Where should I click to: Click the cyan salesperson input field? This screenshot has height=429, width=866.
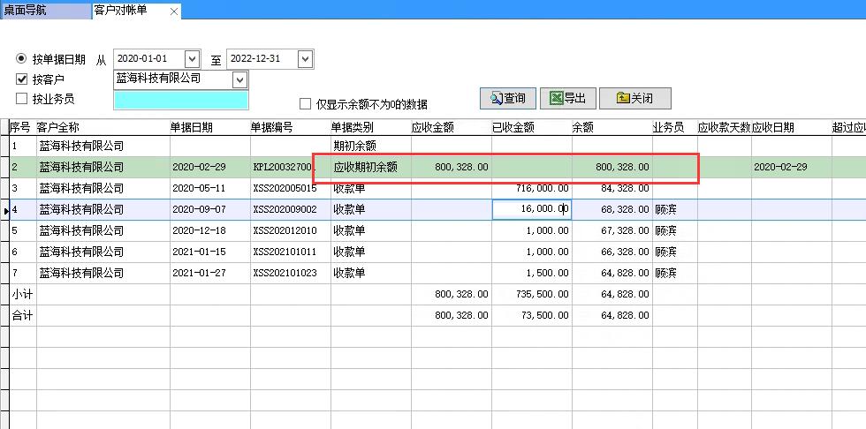point(180,100)
